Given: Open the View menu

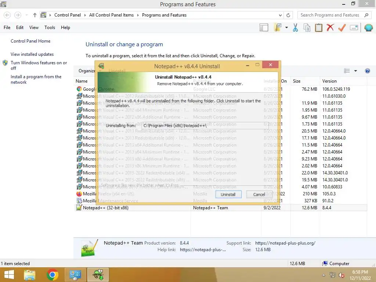Looking at the screenshot, I should (34, 27).
